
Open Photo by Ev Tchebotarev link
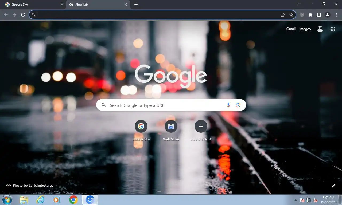point(33,185)
